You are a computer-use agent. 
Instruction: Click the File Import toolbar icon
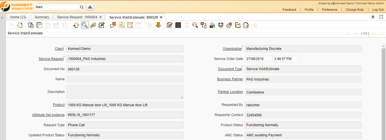(x=246, y=25)
